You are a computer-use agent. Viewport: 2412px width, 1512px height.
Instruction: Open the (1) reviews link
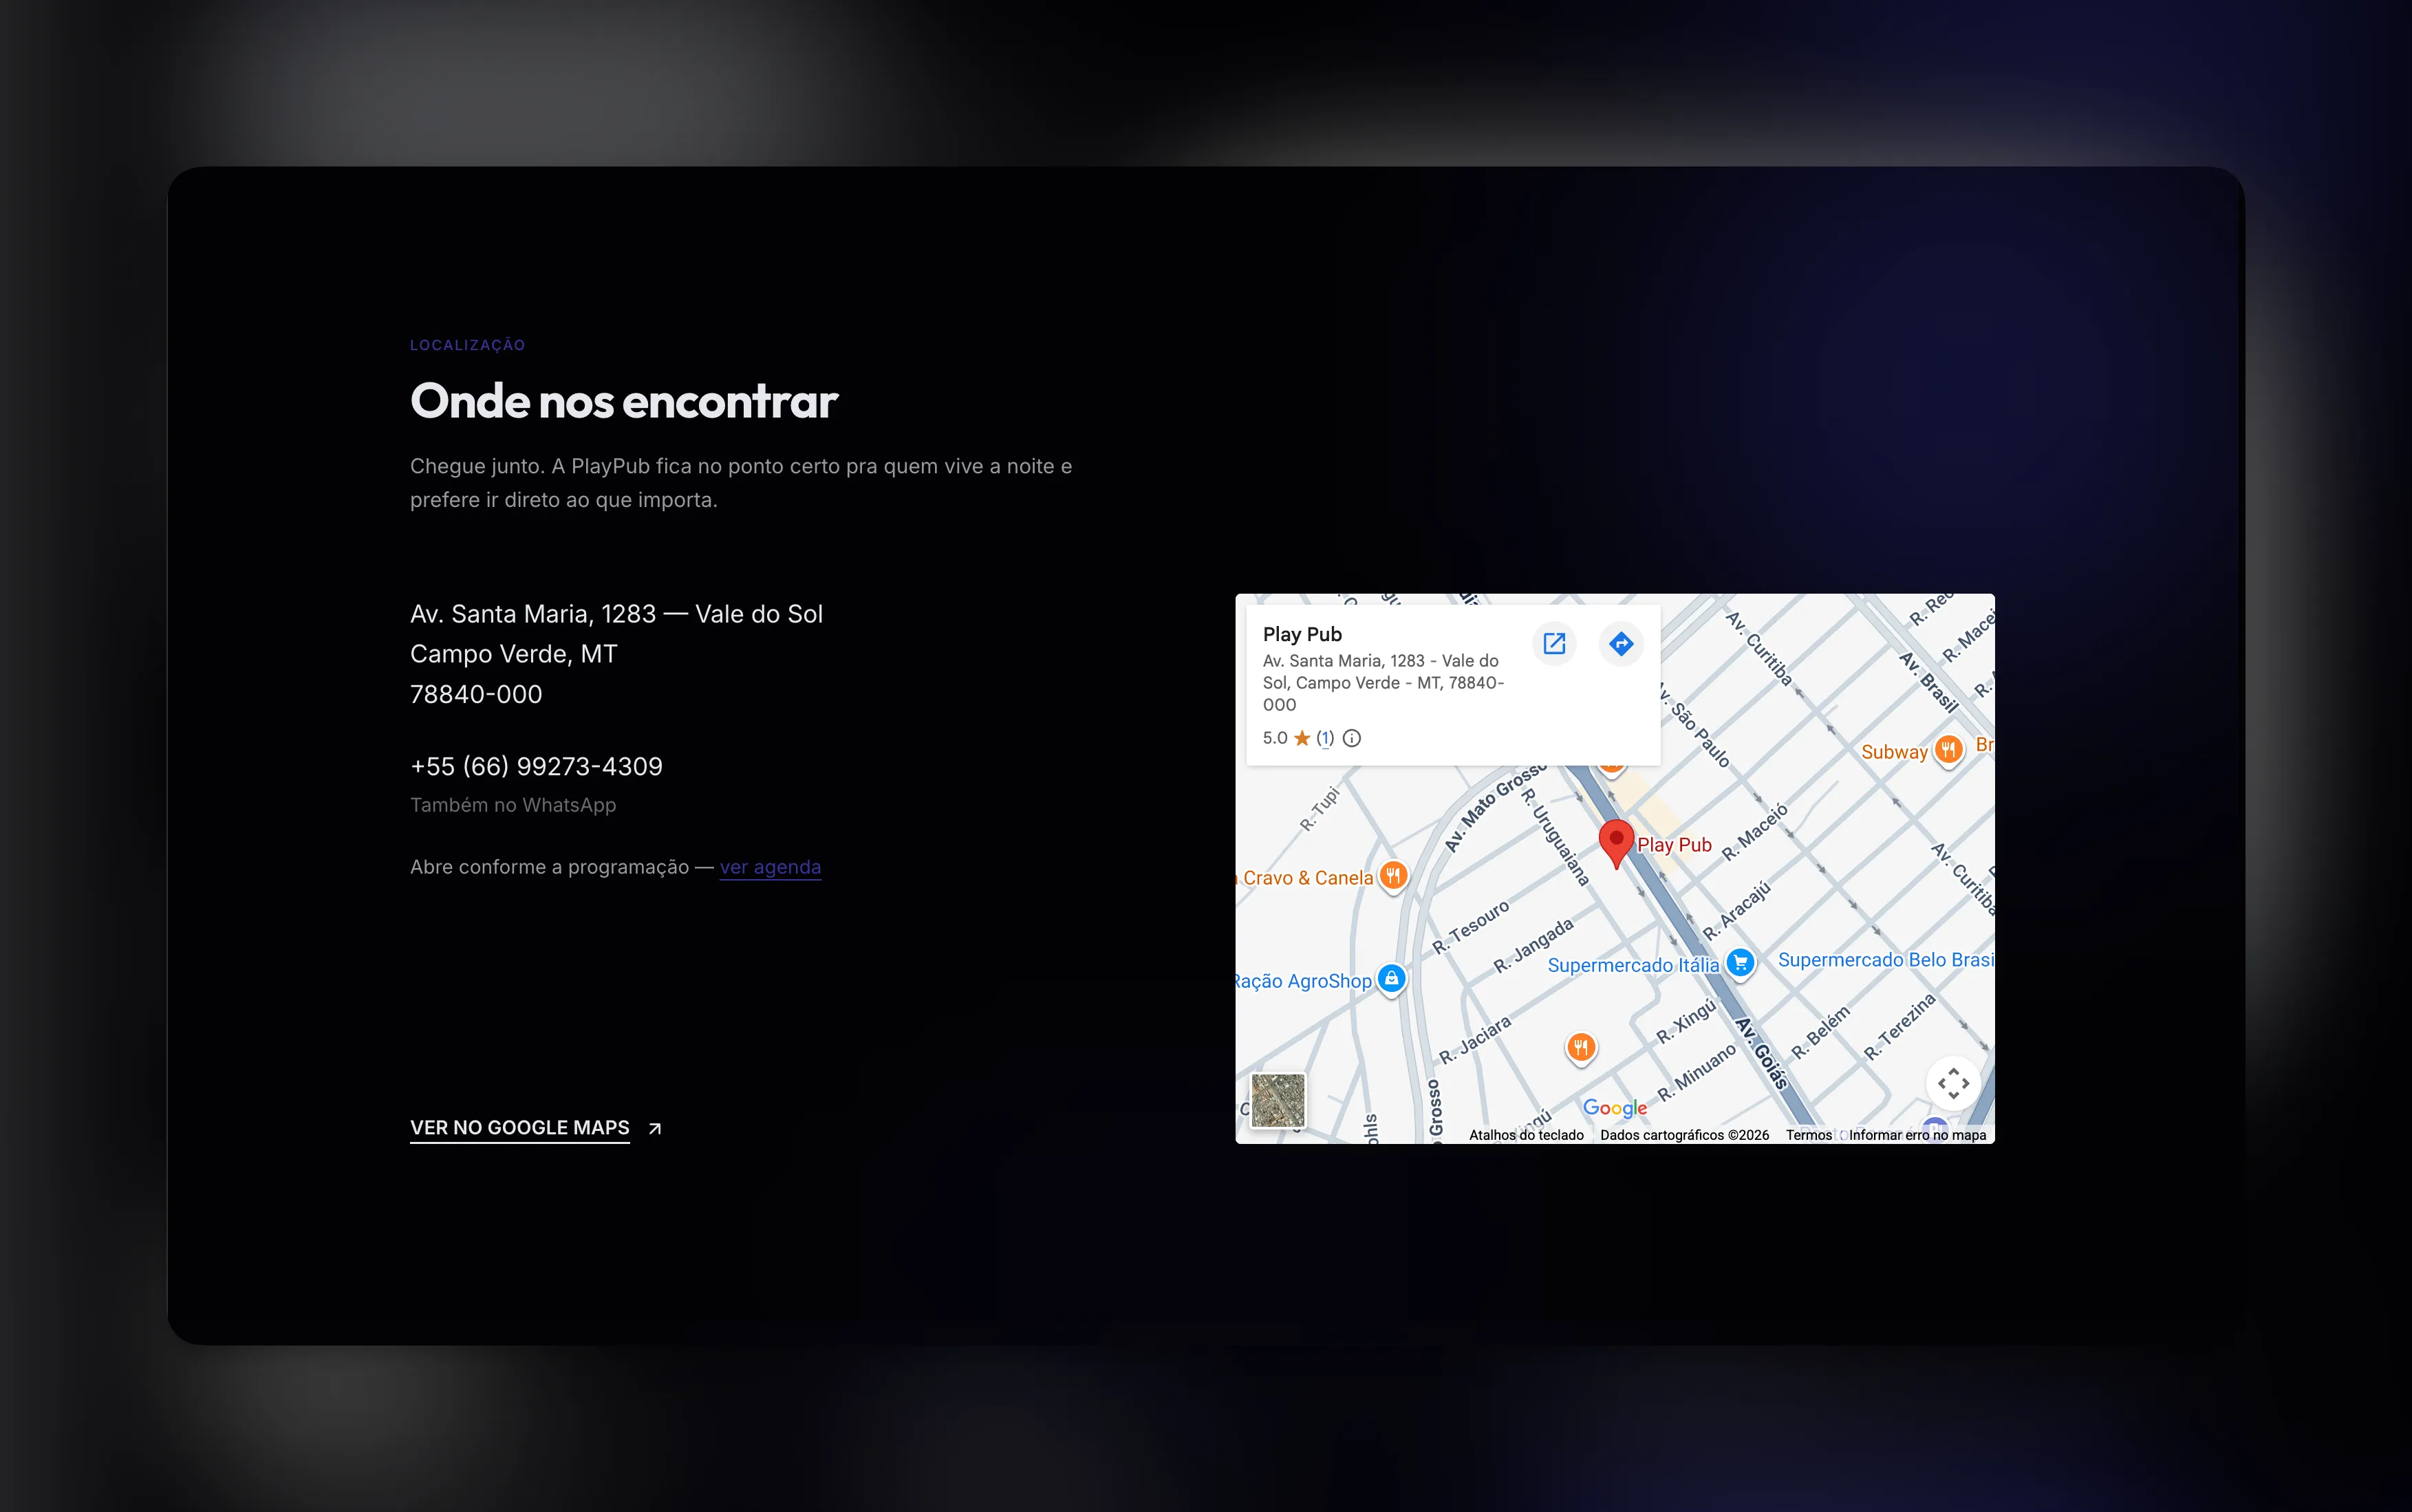(x=1325, y=738)
